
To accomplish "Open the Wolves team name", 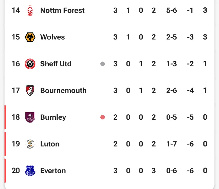I will pyautogui.click(x=52, y=37).
